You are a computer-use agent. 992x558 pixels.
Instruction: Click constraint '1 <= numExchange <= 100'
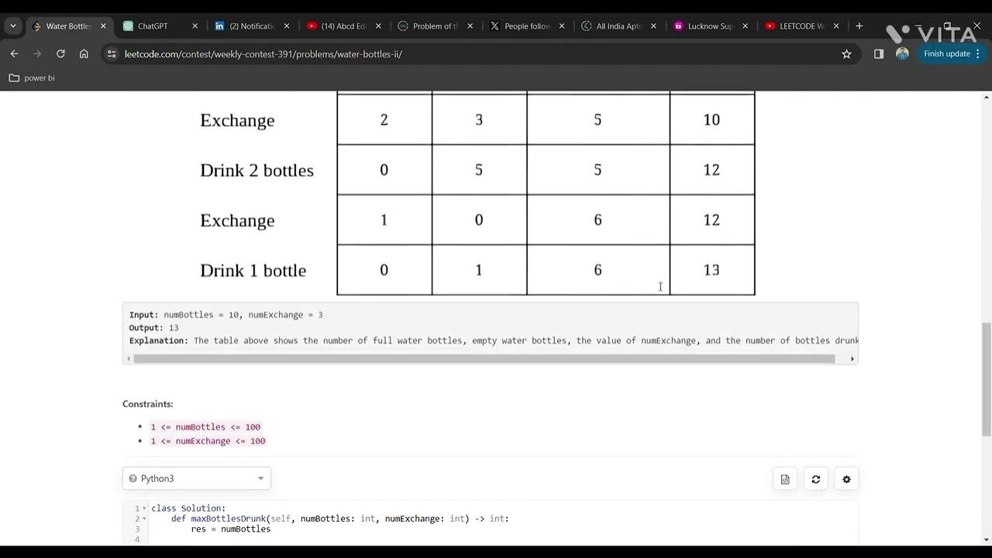pos(208,441)
